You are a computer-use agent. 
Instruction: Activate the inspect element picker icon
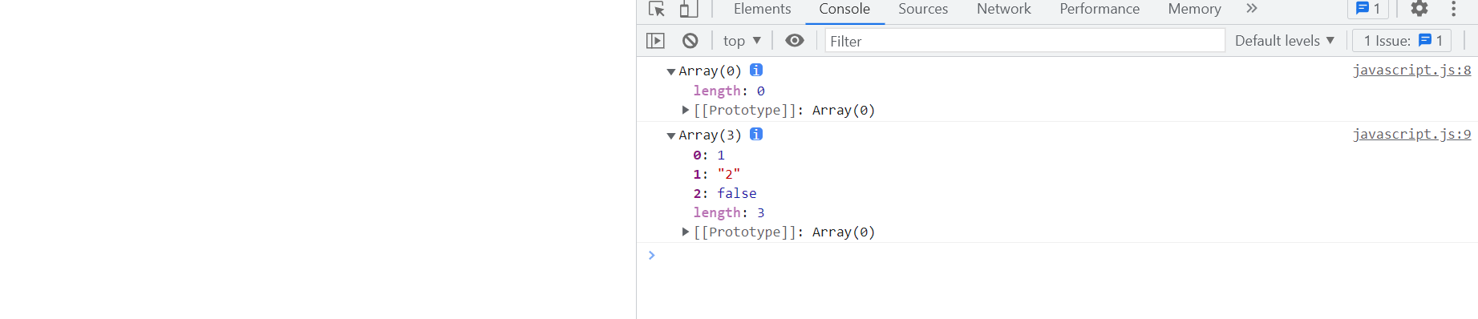click(x=657, y=9)
